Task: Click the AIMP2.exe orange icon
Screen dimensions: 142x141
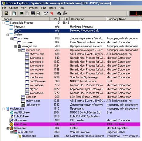Action: (12, 124)
